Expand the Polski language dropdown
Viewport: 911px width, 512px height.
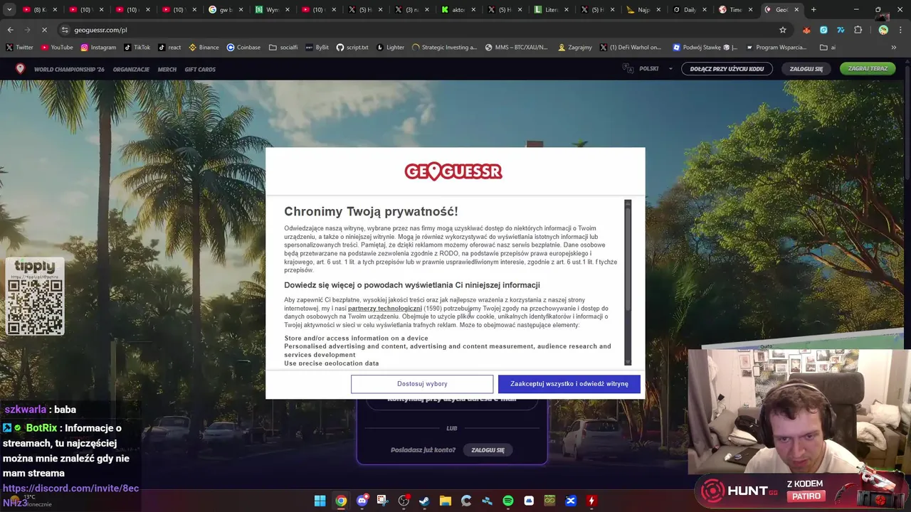click(656, 69)
